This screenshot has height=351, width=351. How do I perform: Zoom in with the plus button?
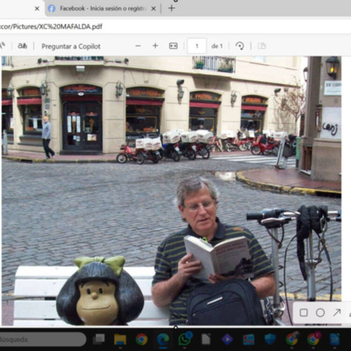155,46
